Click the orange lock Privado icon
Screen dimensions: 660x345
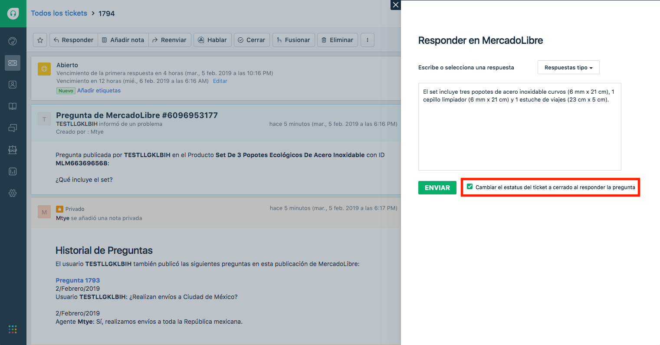[59, 209]
